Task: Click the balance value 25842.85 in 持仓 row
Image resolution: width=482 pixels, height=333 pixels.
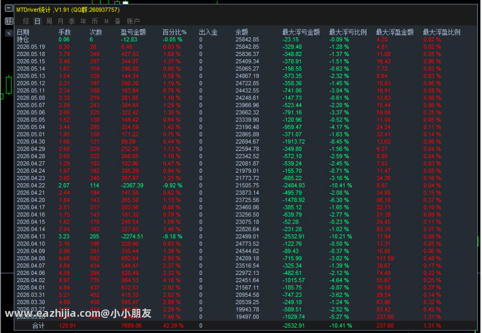Action: pos(247,40)
